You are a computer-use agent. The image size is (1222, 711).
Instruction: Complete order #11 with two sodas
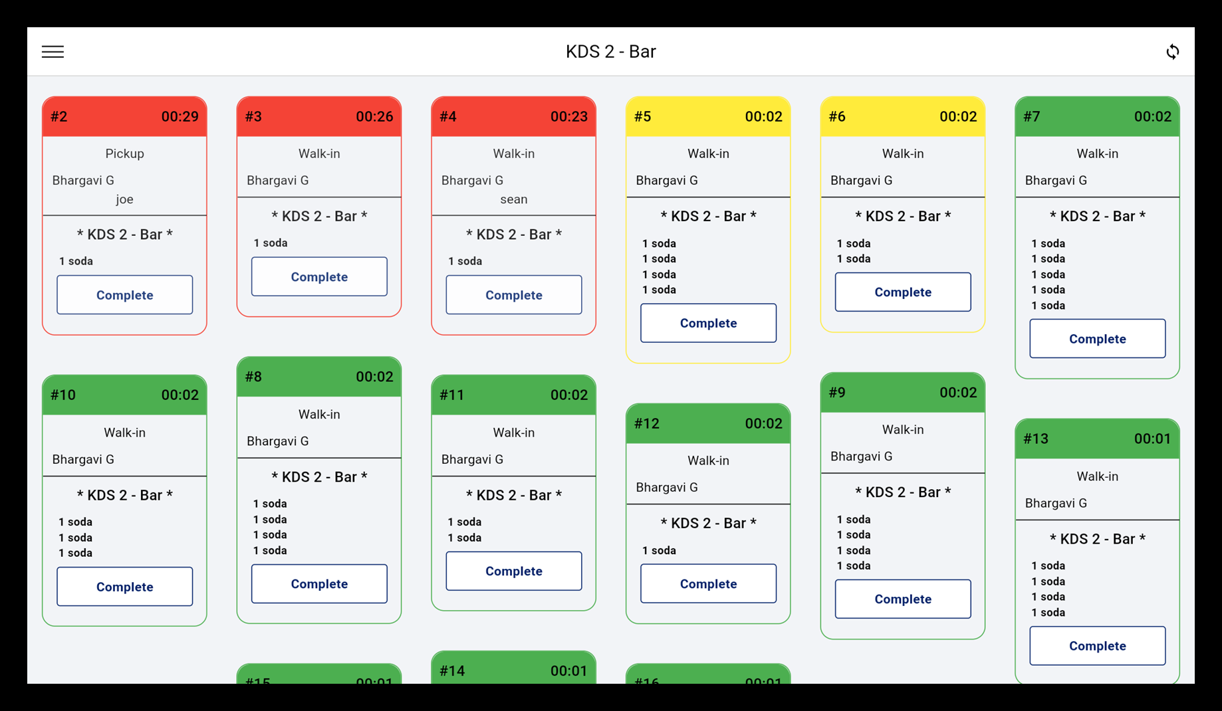pyautogui.click(x=513, y=571)
